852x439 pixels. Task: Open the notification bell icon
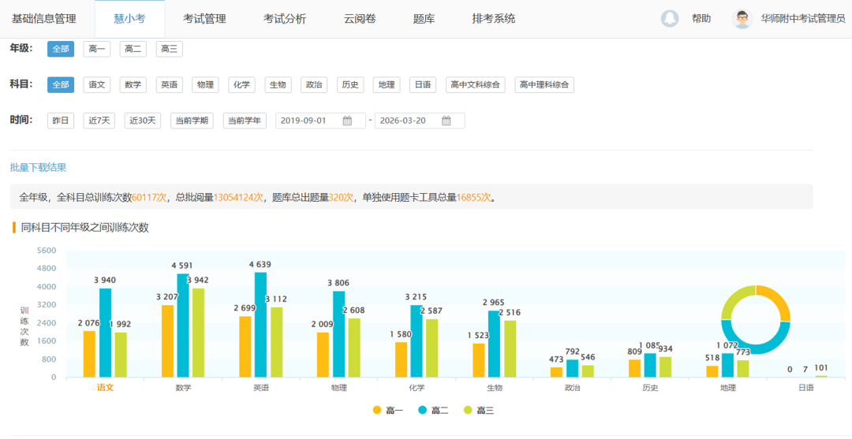click(x=670, y=18)
